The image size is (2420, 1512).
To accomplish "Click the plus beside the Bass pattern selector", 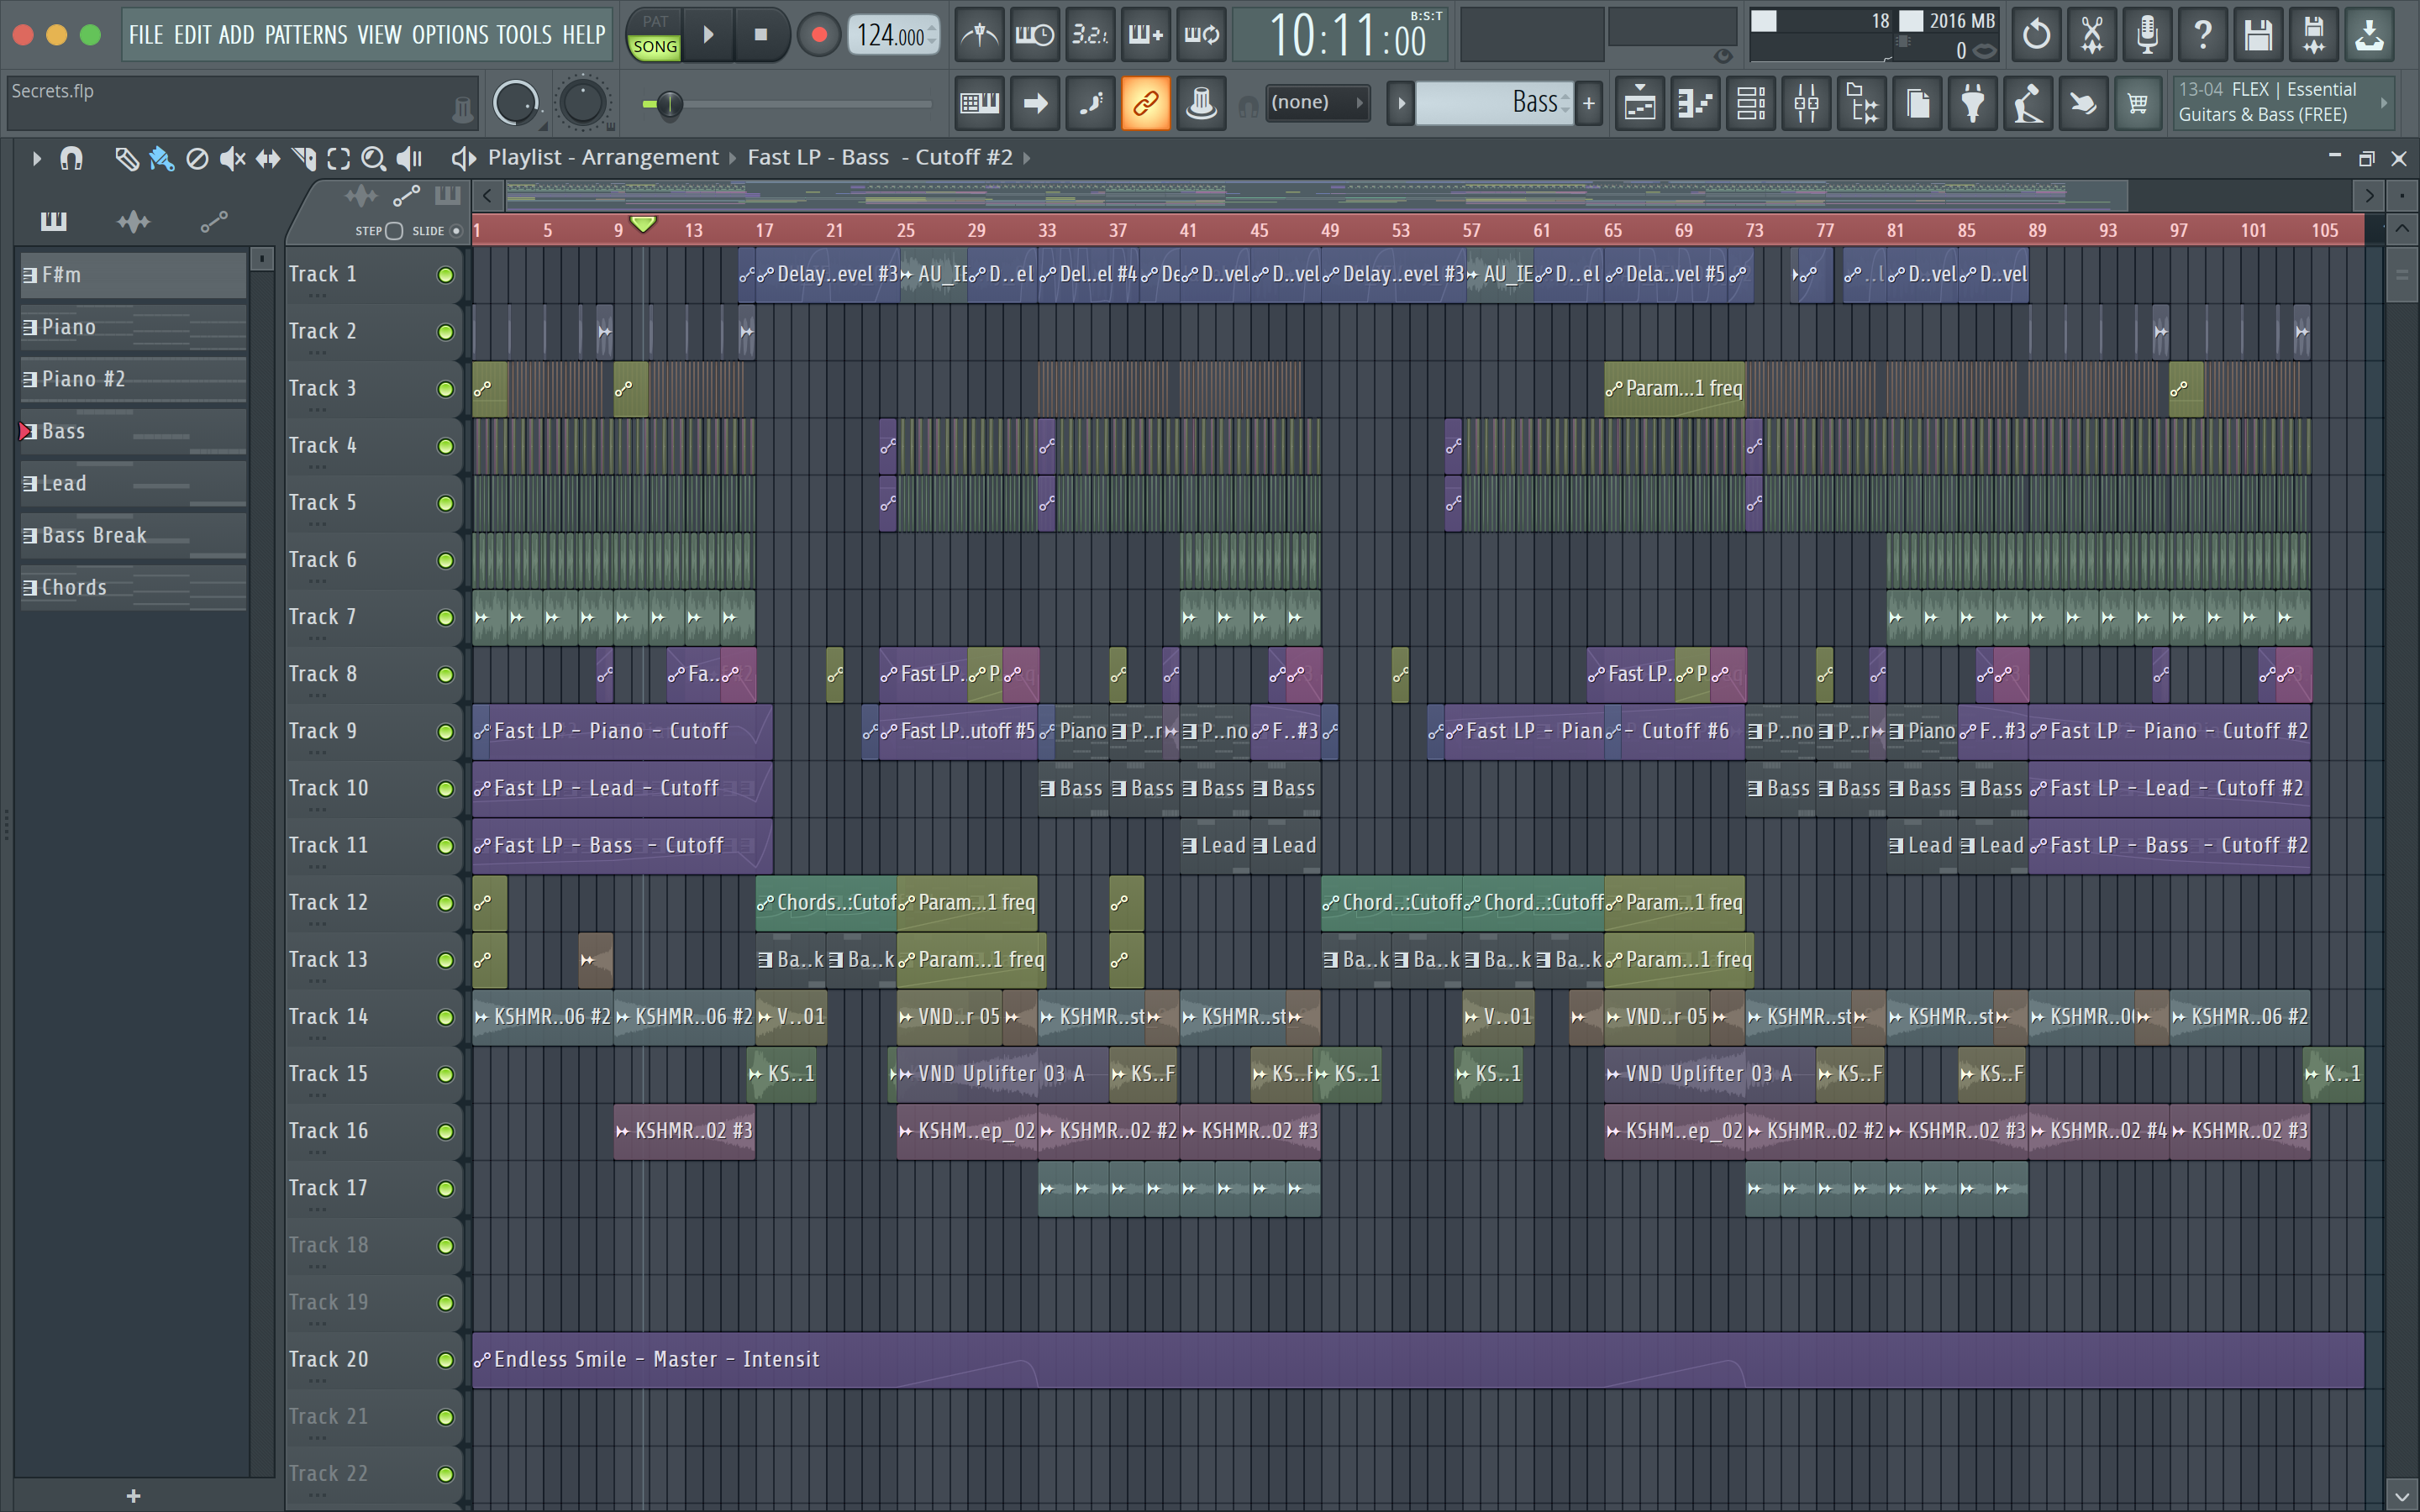I will click(1588, 103).
